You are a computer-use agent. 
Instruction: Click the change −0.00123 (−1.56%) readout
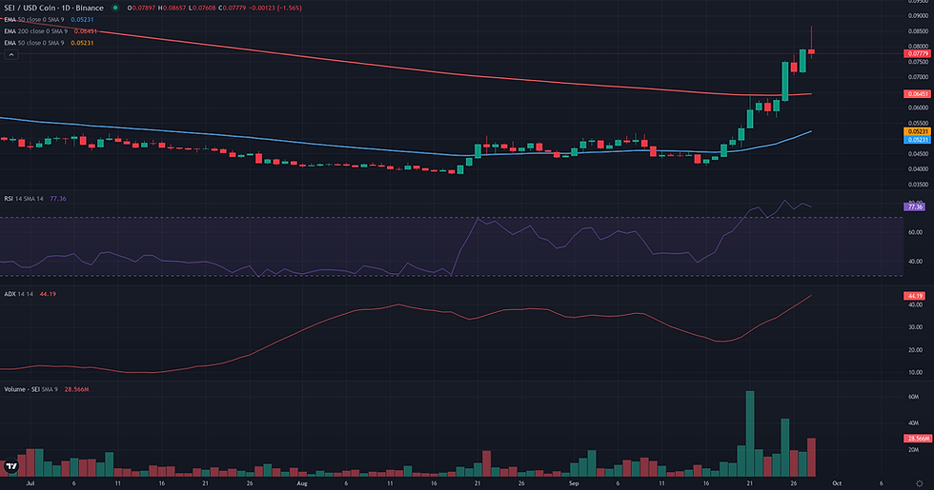coord(274,8)
